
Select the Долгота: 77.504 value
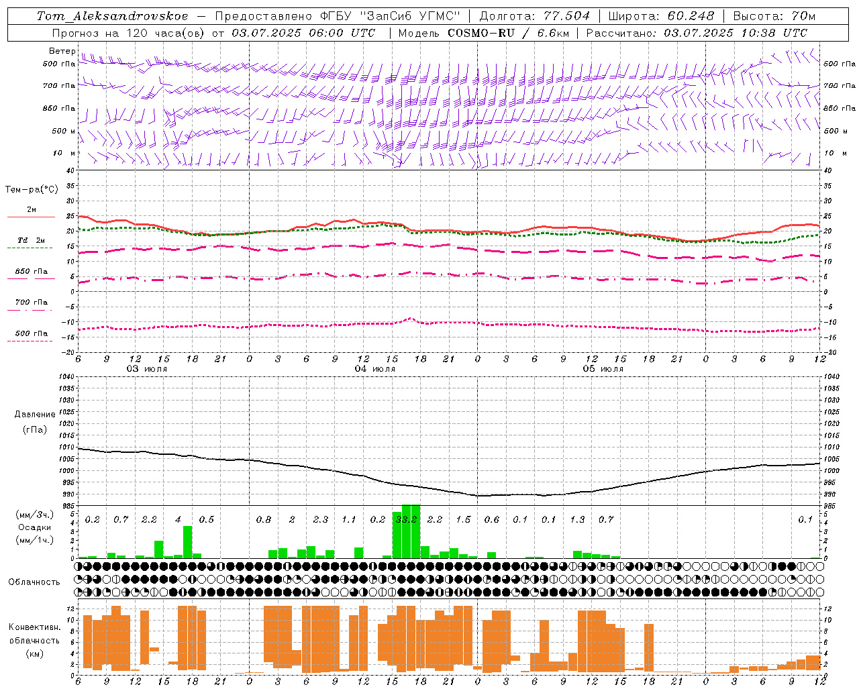click(x=535, y=16)
